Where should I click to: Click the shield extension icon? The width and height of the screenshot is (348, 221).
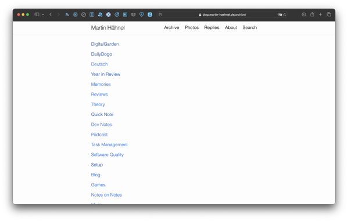(142, 15)
